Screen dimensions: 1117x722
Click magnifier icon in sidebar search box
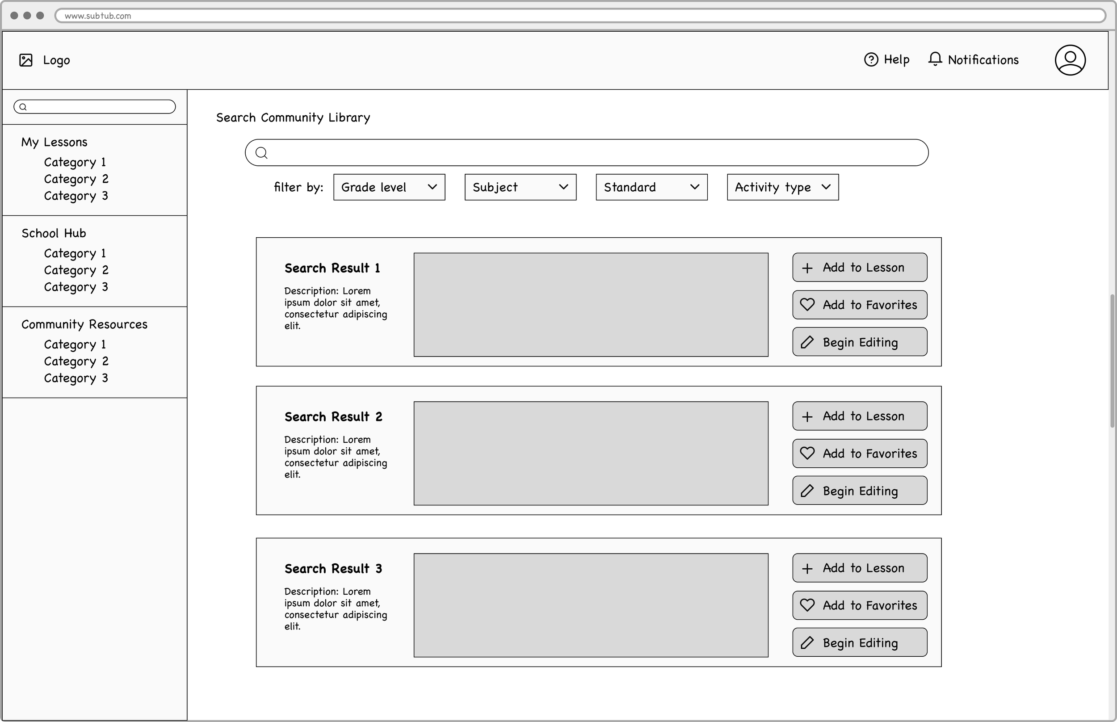23,107
